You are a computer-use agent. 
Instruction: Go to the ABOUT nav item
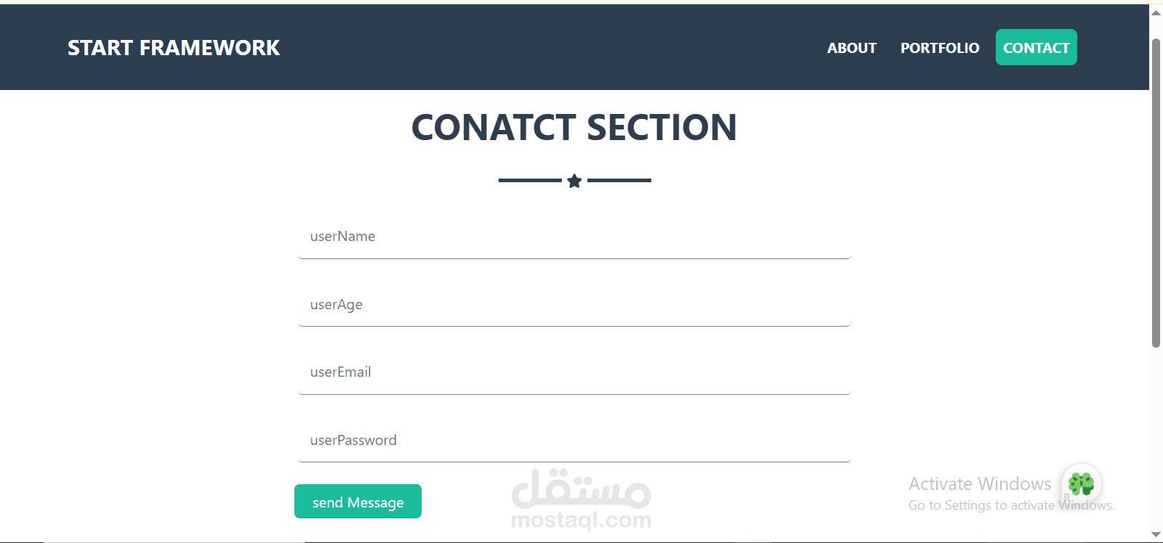tap(851, 48)
